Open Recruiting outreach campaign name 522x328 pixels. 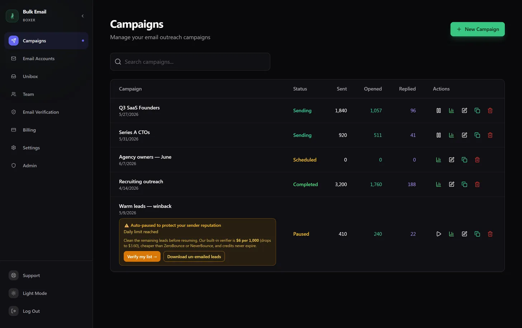point(141,182)
